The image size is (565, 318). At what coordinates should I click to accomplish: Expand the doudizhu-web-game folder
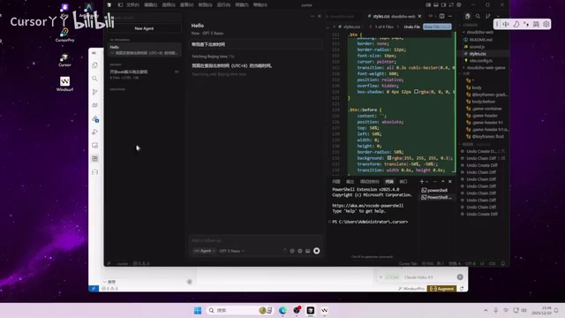(x=485, y=67)
